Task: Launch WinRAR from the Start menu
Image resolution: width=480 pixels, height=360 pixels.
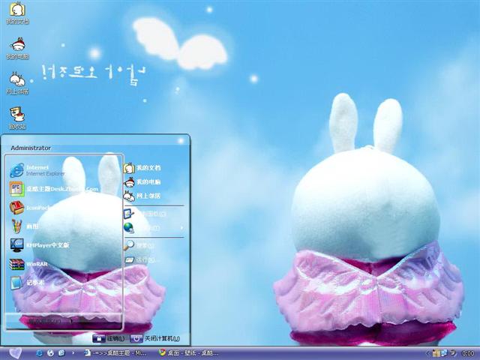Action: tap(36, 264)
